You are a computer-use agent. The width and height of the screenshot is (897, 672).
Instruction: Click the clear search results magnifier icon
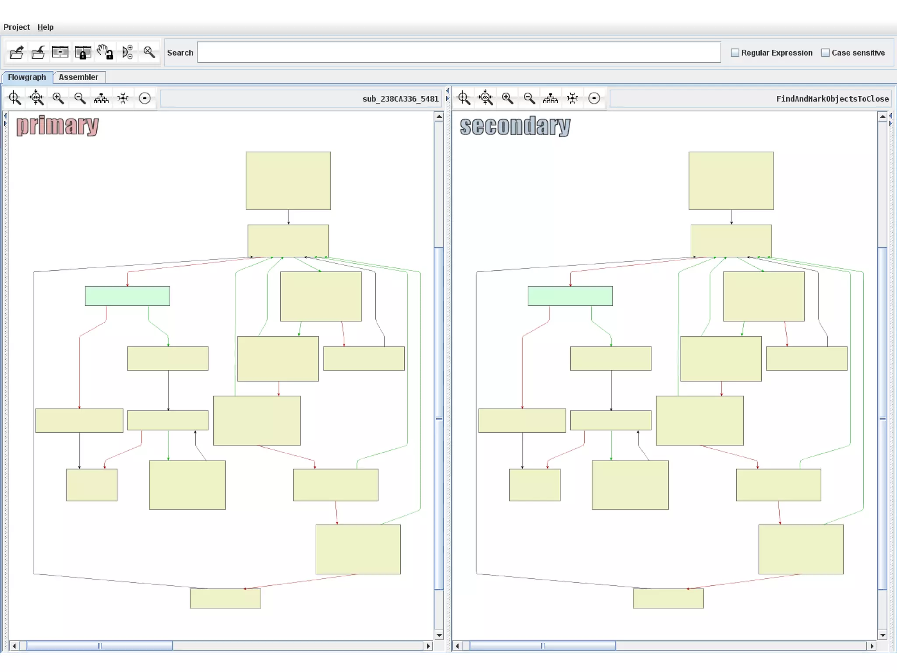149,52
